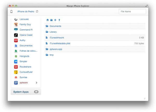Select Routeshare label in app list
Image resolution: width=156 pixels, height=112 pixels.
(25, 67)
